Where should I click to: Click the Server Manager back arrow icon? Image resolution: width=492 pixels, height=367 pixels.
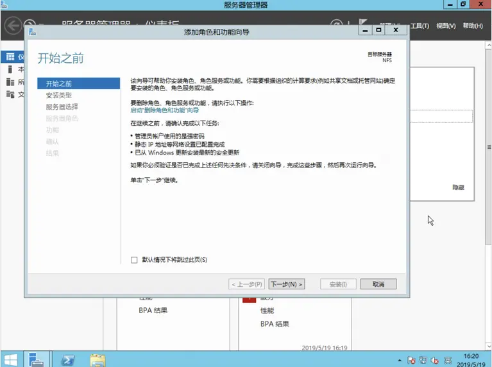tap(13, 26)
